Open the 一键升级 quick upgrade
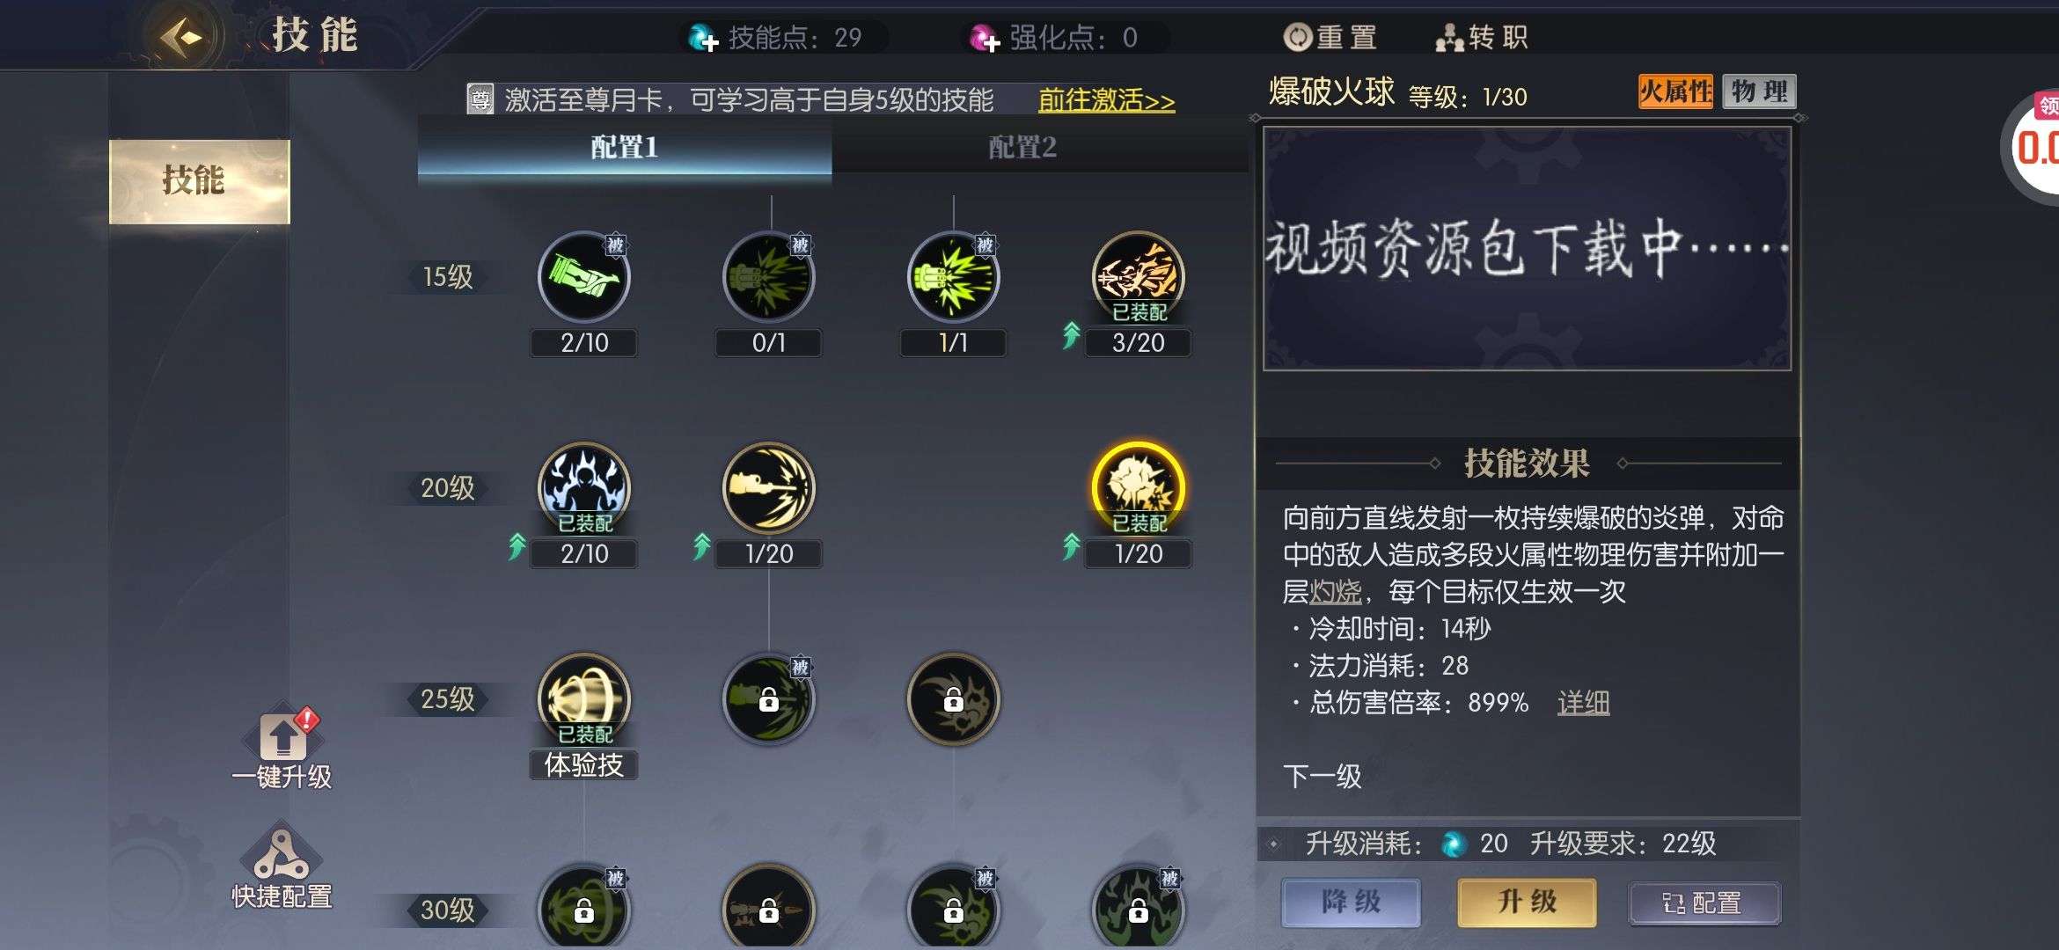 [x=282, y=748]
